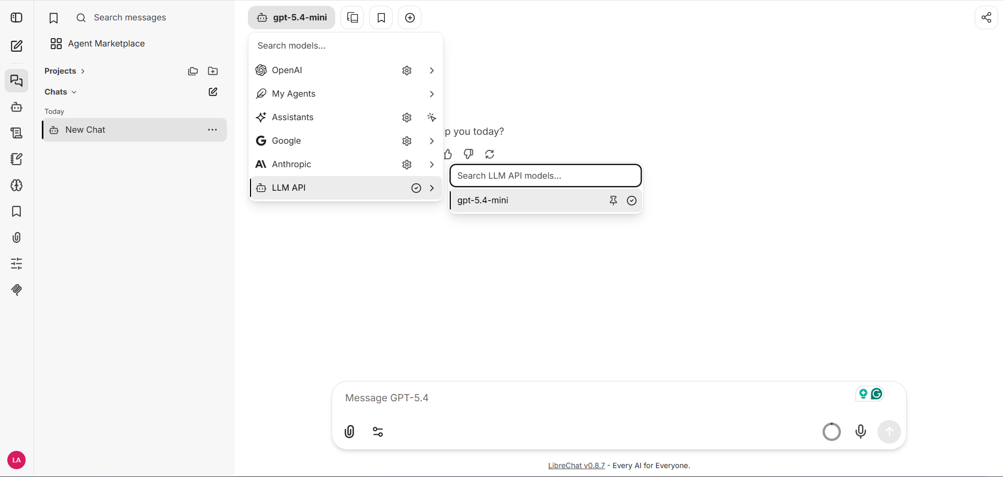Click bookmark button in chat header
The height and width of the screenshot is (477, 1003).
pyautogui.click(x=381, y=18)
